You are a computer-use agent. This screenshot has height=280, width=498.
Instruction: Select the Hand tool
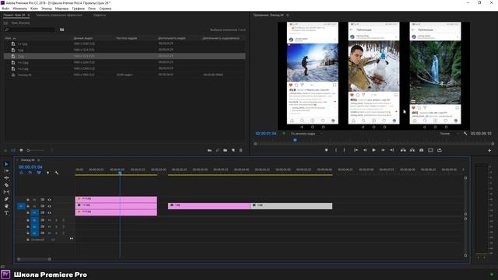click(6, 206)
